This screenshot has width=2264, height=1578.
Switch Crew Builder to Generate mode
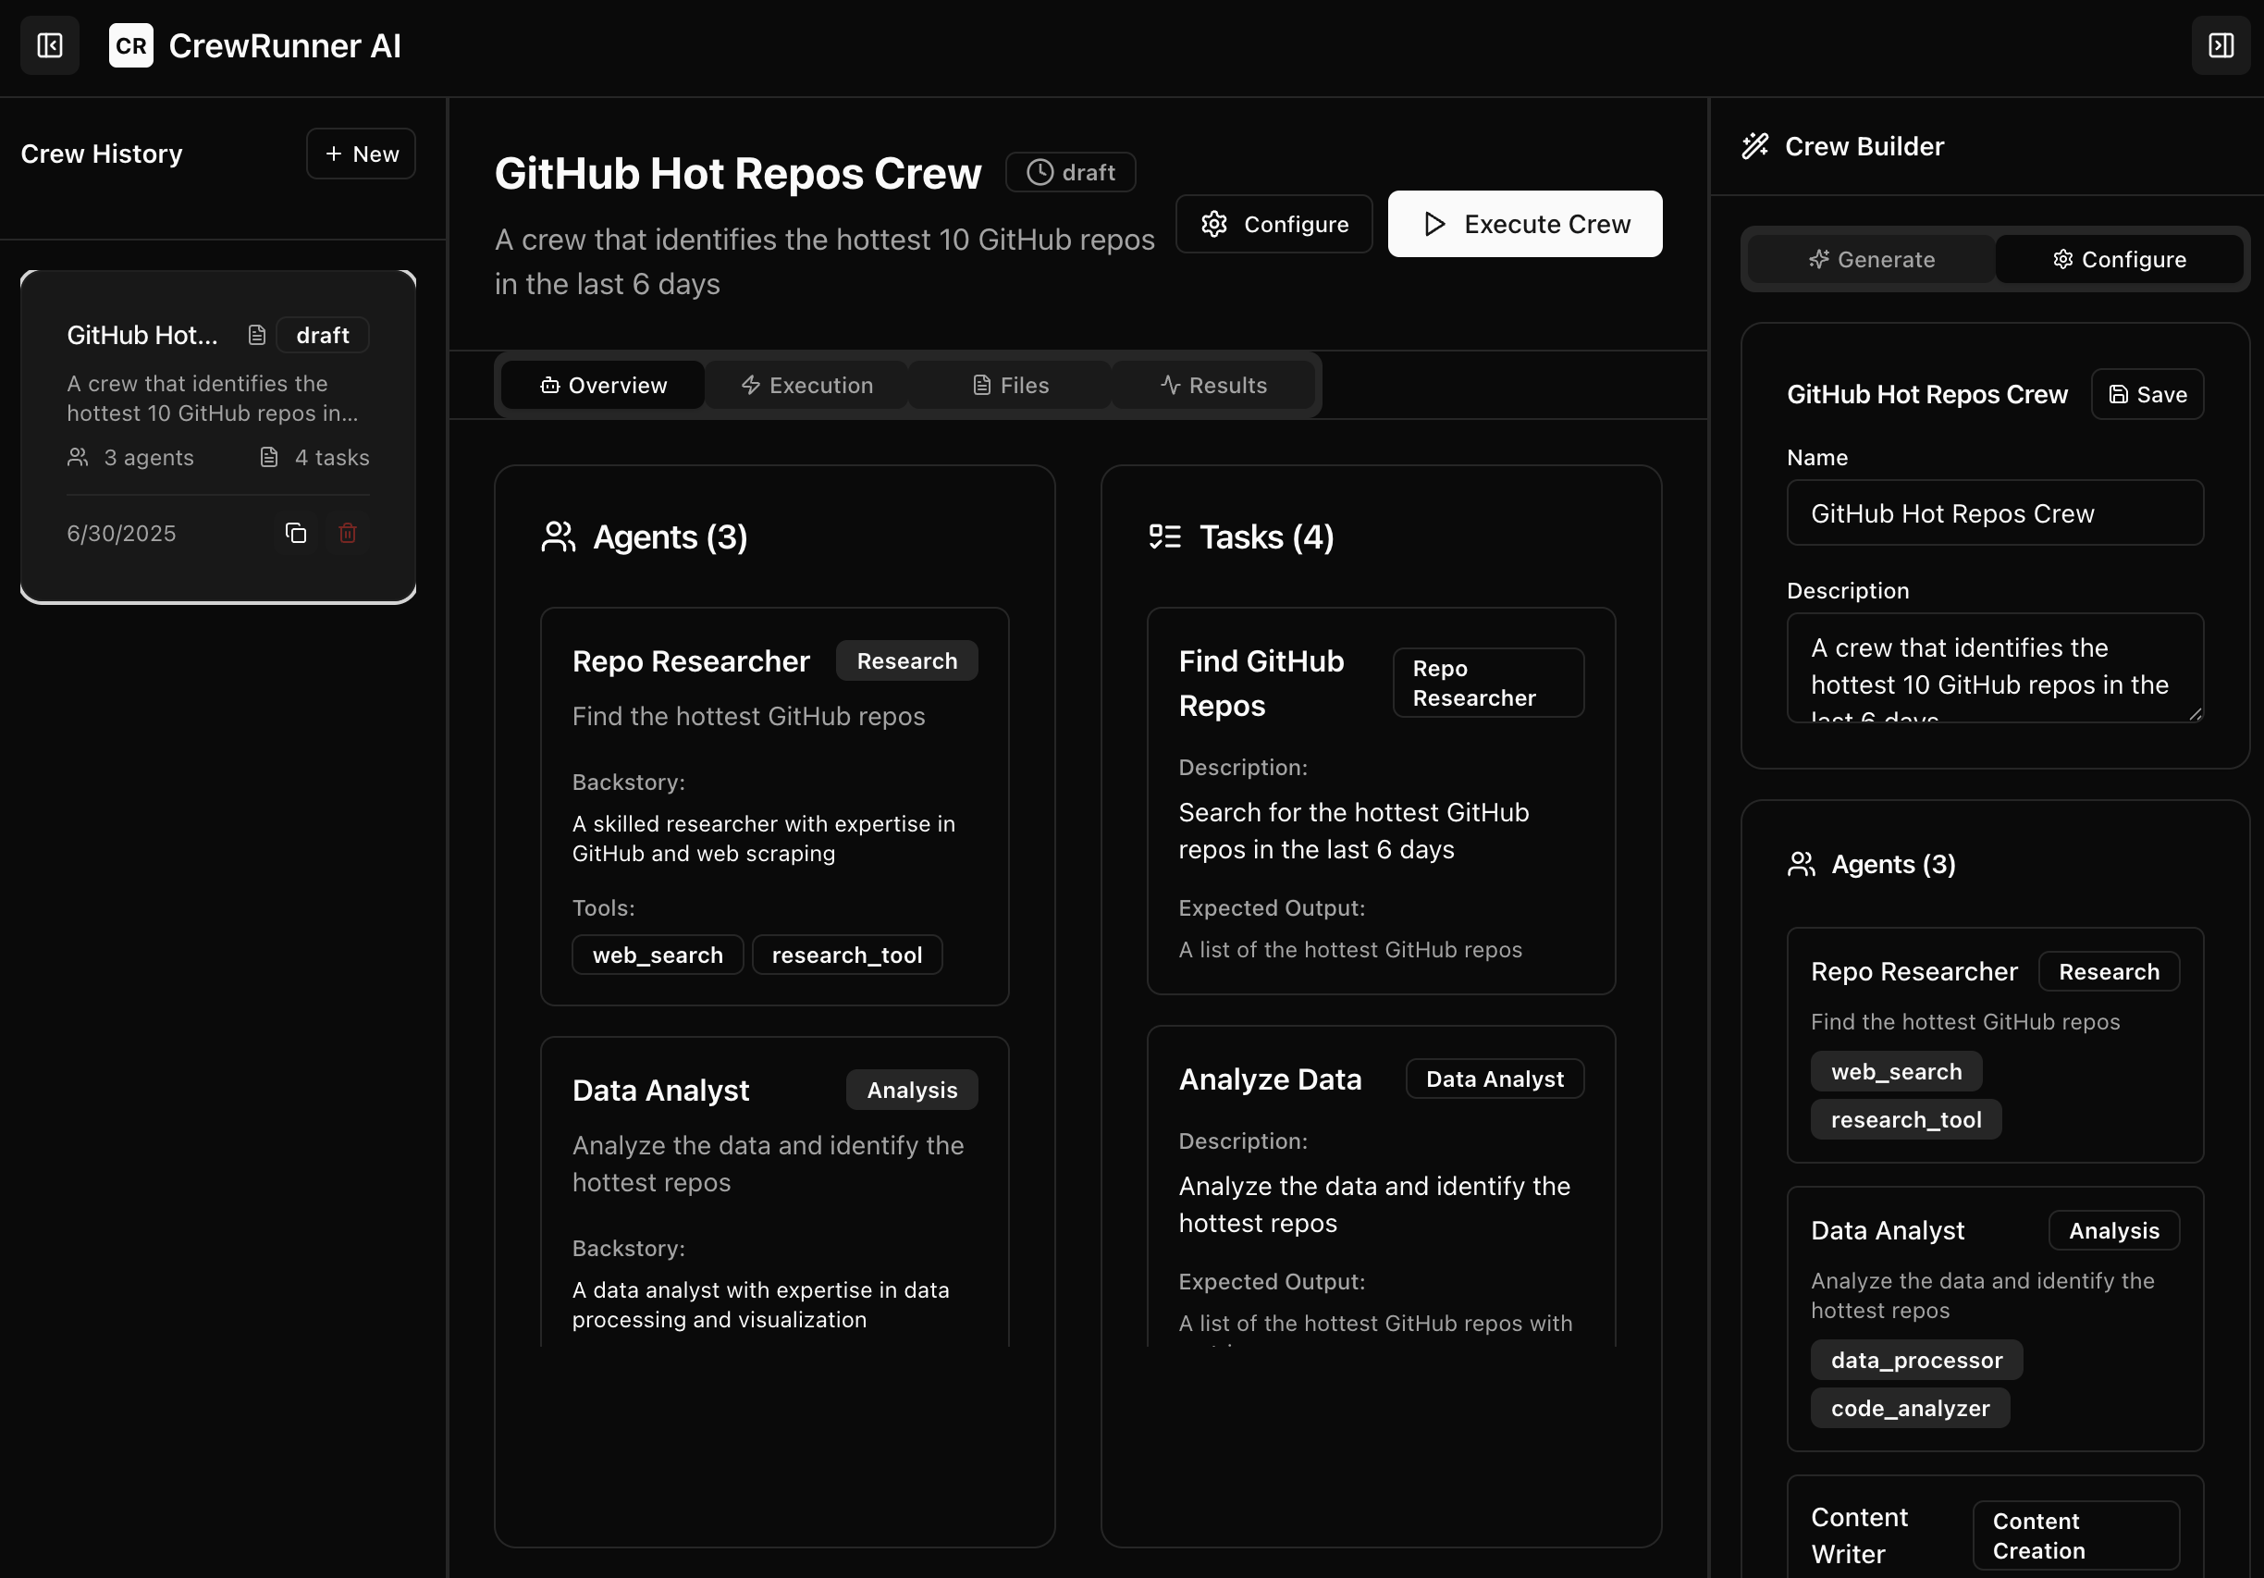pyautogui.click(x=1871, y=259)
